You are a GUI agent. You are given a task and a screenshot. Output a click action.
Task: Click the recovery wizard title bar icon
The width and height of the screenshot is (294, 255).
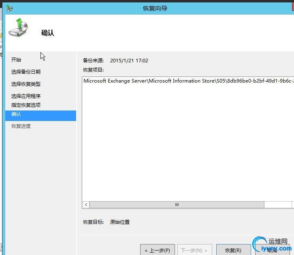(x=9, y=8)
